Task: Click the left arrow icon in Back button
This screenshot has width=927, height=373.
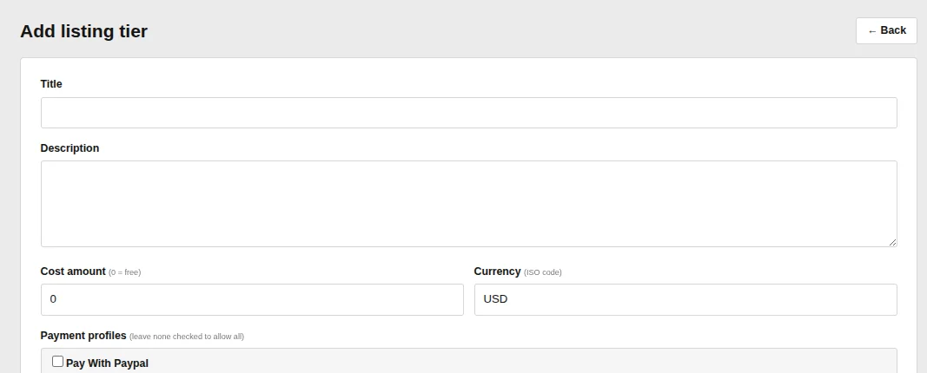Action: [872, 31]
